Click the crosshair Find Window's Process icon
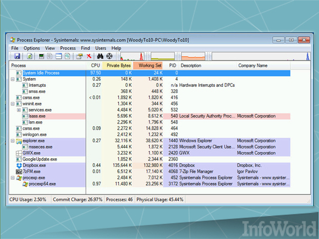The image size is (319, 239). pos(109,56)
